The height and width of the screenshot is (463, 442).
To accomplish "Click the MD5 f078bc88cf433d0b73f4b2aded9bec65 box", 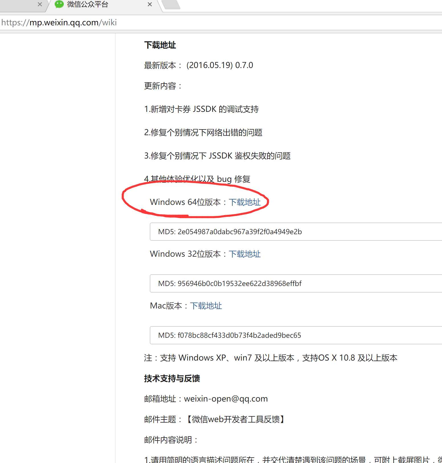I will [x=296, y=335].
